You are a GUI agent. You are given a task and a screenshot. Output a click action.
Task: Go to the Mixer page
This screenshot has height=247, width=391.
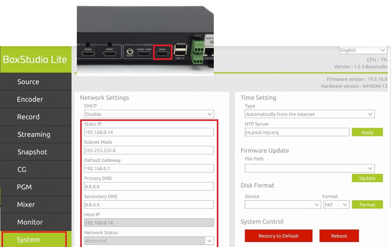(x=36, y=204)
